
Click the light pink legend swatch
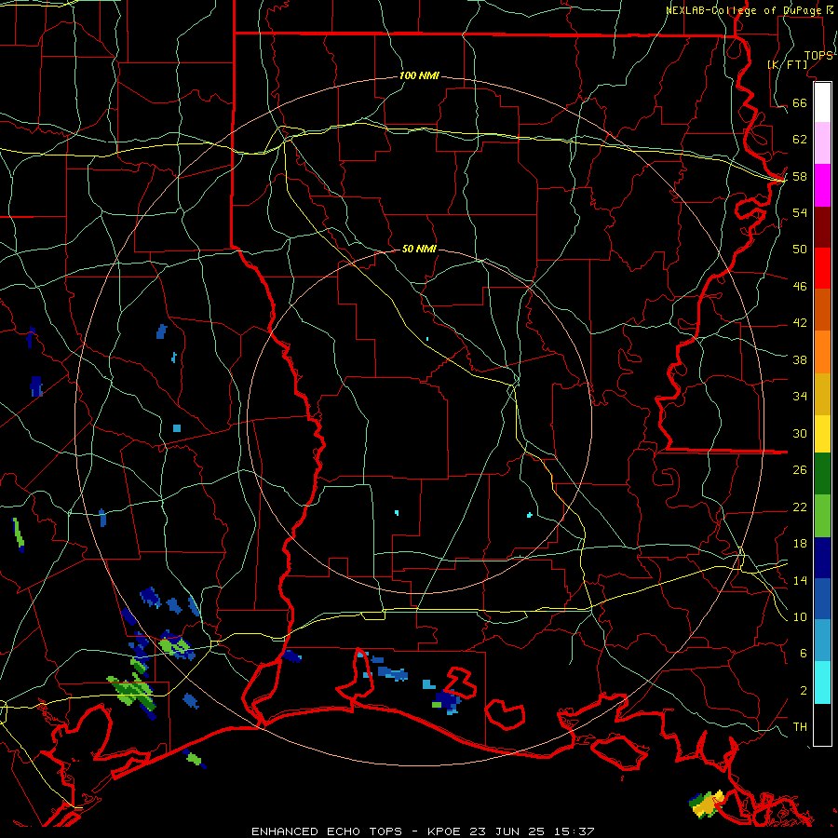(822, 142)
